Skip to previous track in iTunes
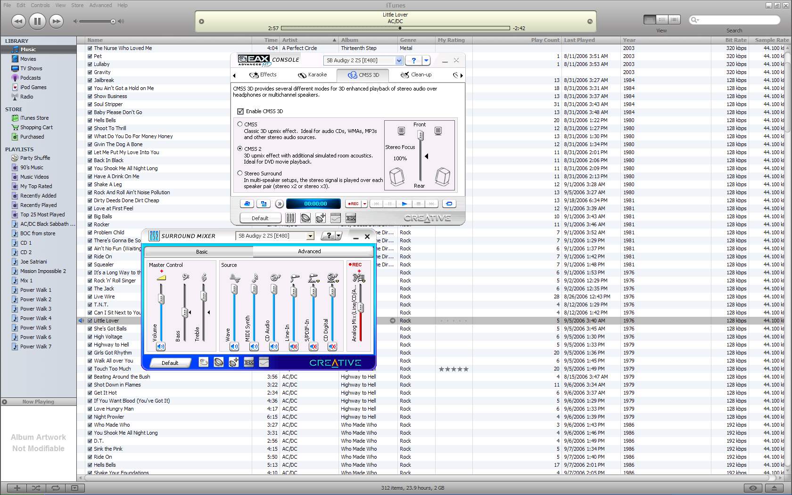This screenshot has height=495, width=792. pos(18,21)
